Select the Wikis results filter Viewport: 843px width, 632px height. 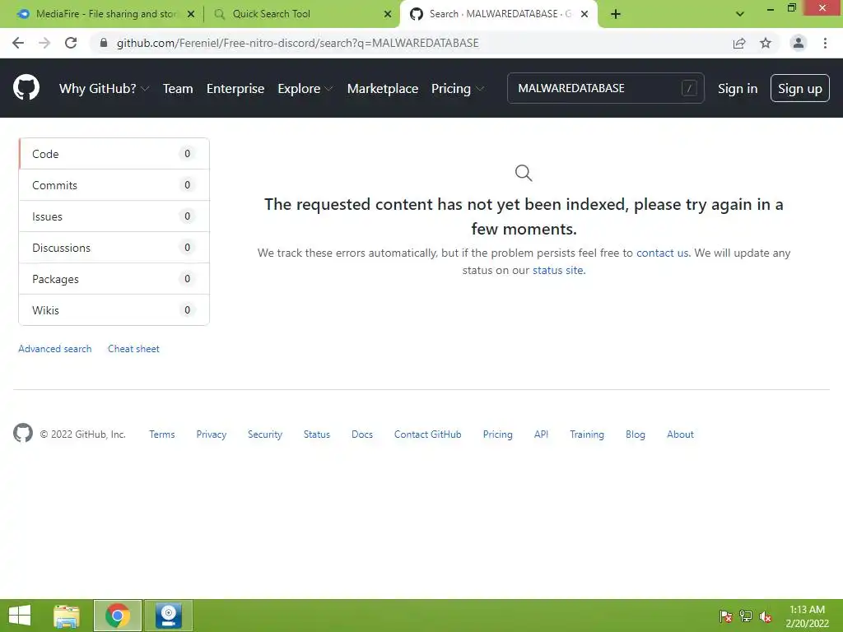click(114, 309)
